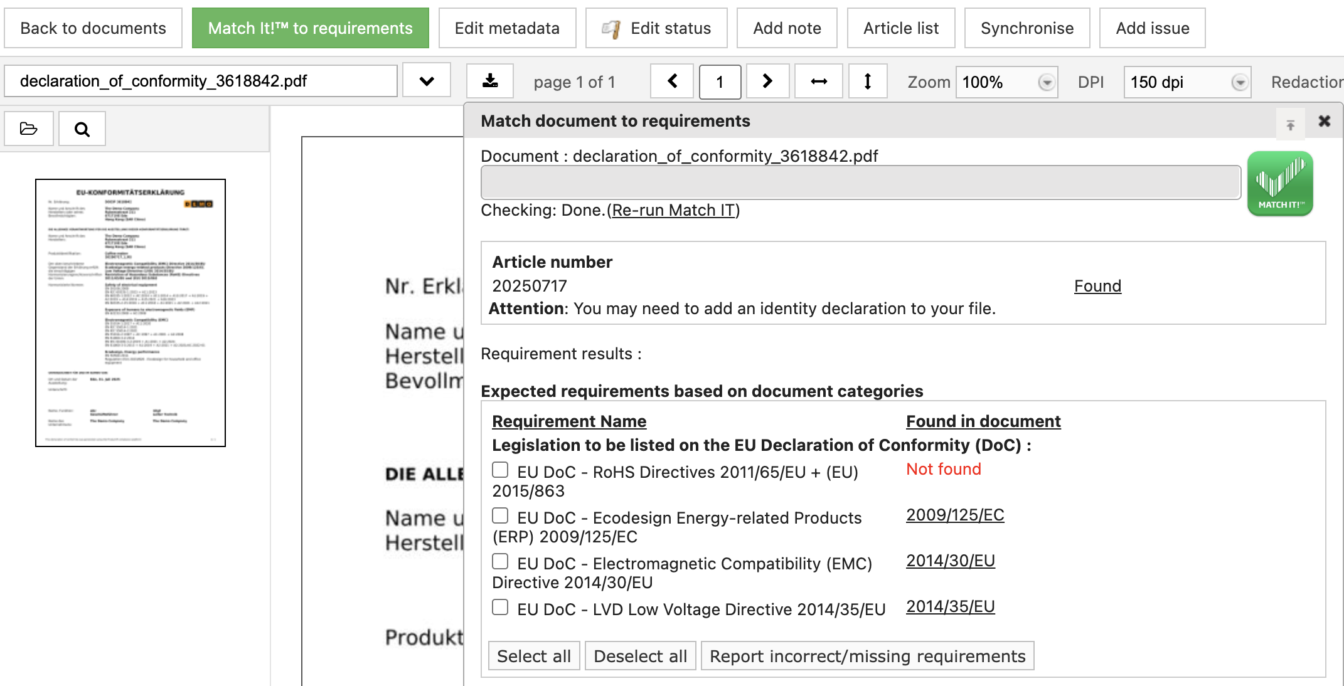Sort by Found in document header
The width and height of the screenshot is (1344, 686).
[983, 421]
